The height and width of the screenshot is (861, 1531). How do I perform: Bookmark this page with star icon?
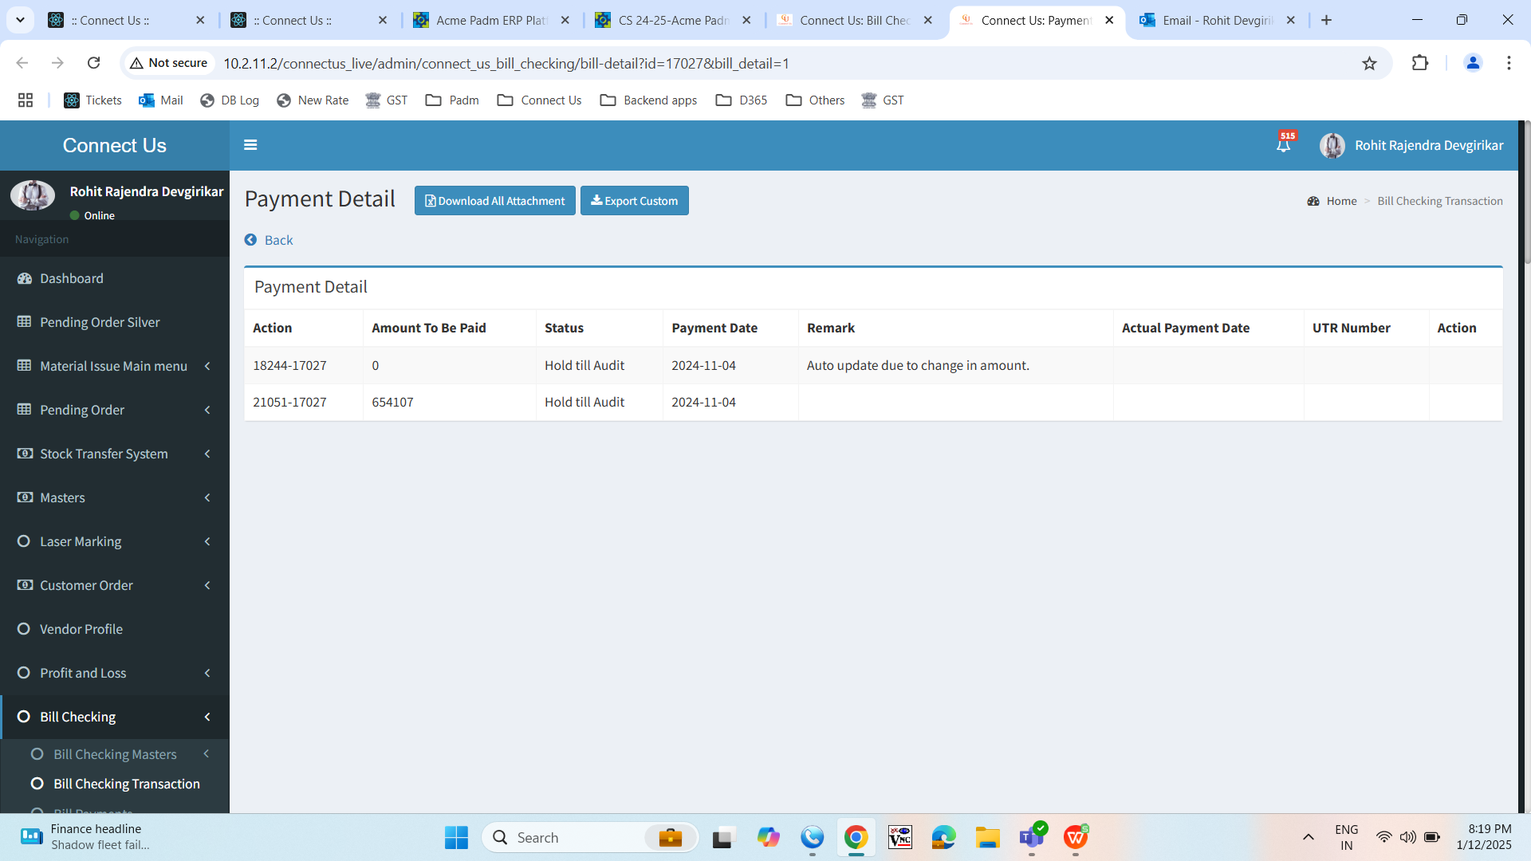coord(1369,63)
